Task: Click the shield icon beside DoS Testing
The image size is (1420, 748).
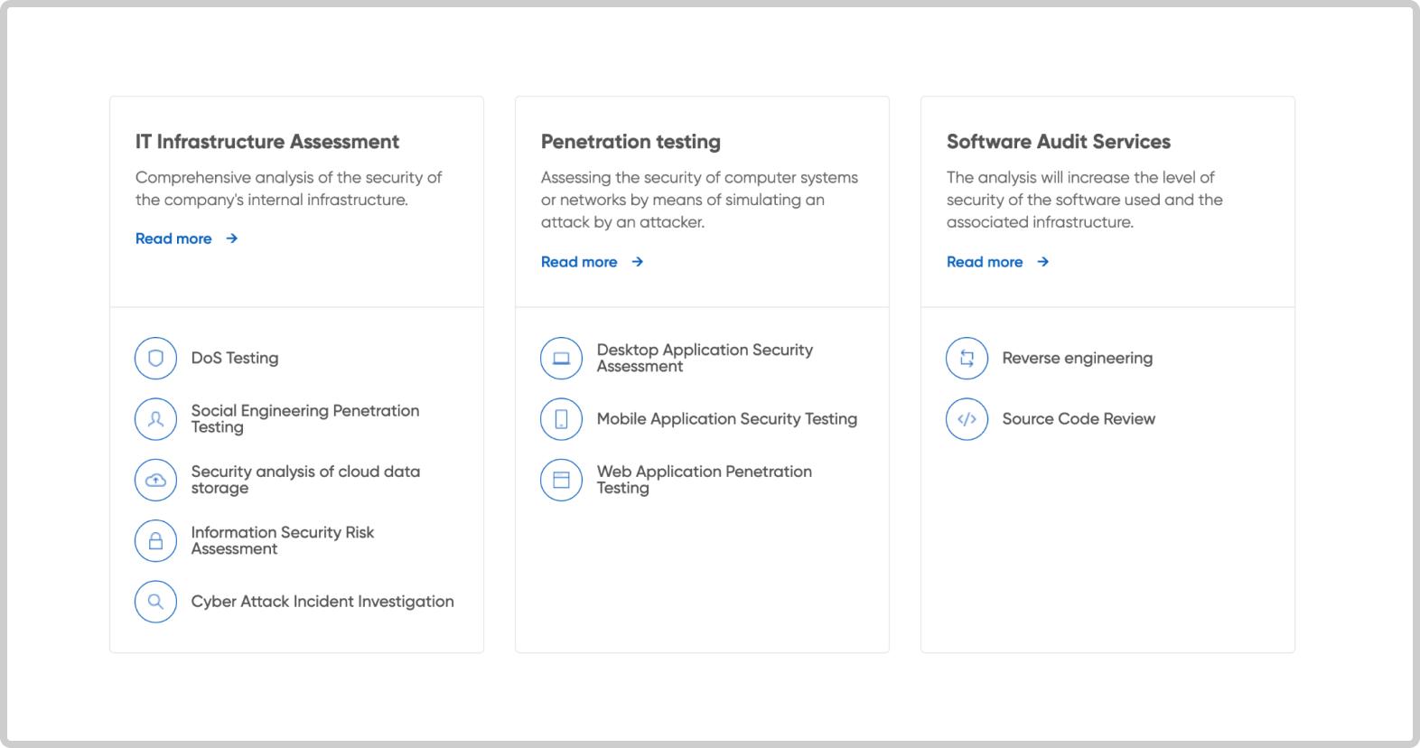Action: pyautogui.click(x=155, y=359)
